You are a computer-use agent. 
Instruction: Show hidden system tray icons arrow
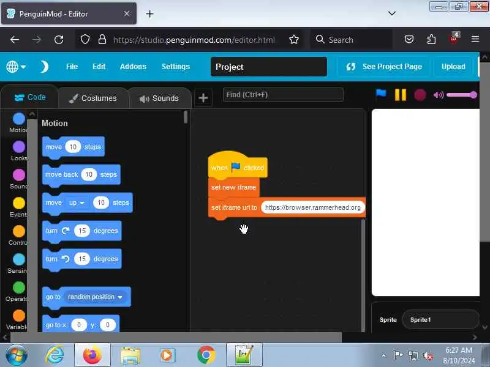[384, 355]
